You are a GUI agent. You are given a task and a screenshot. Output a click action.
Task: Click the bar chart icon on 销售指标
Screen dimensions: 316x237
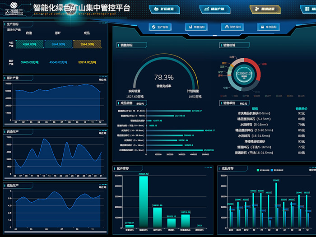(190, 27)
